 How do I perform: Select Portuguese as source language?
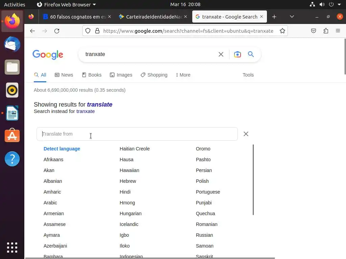(208, 192)
